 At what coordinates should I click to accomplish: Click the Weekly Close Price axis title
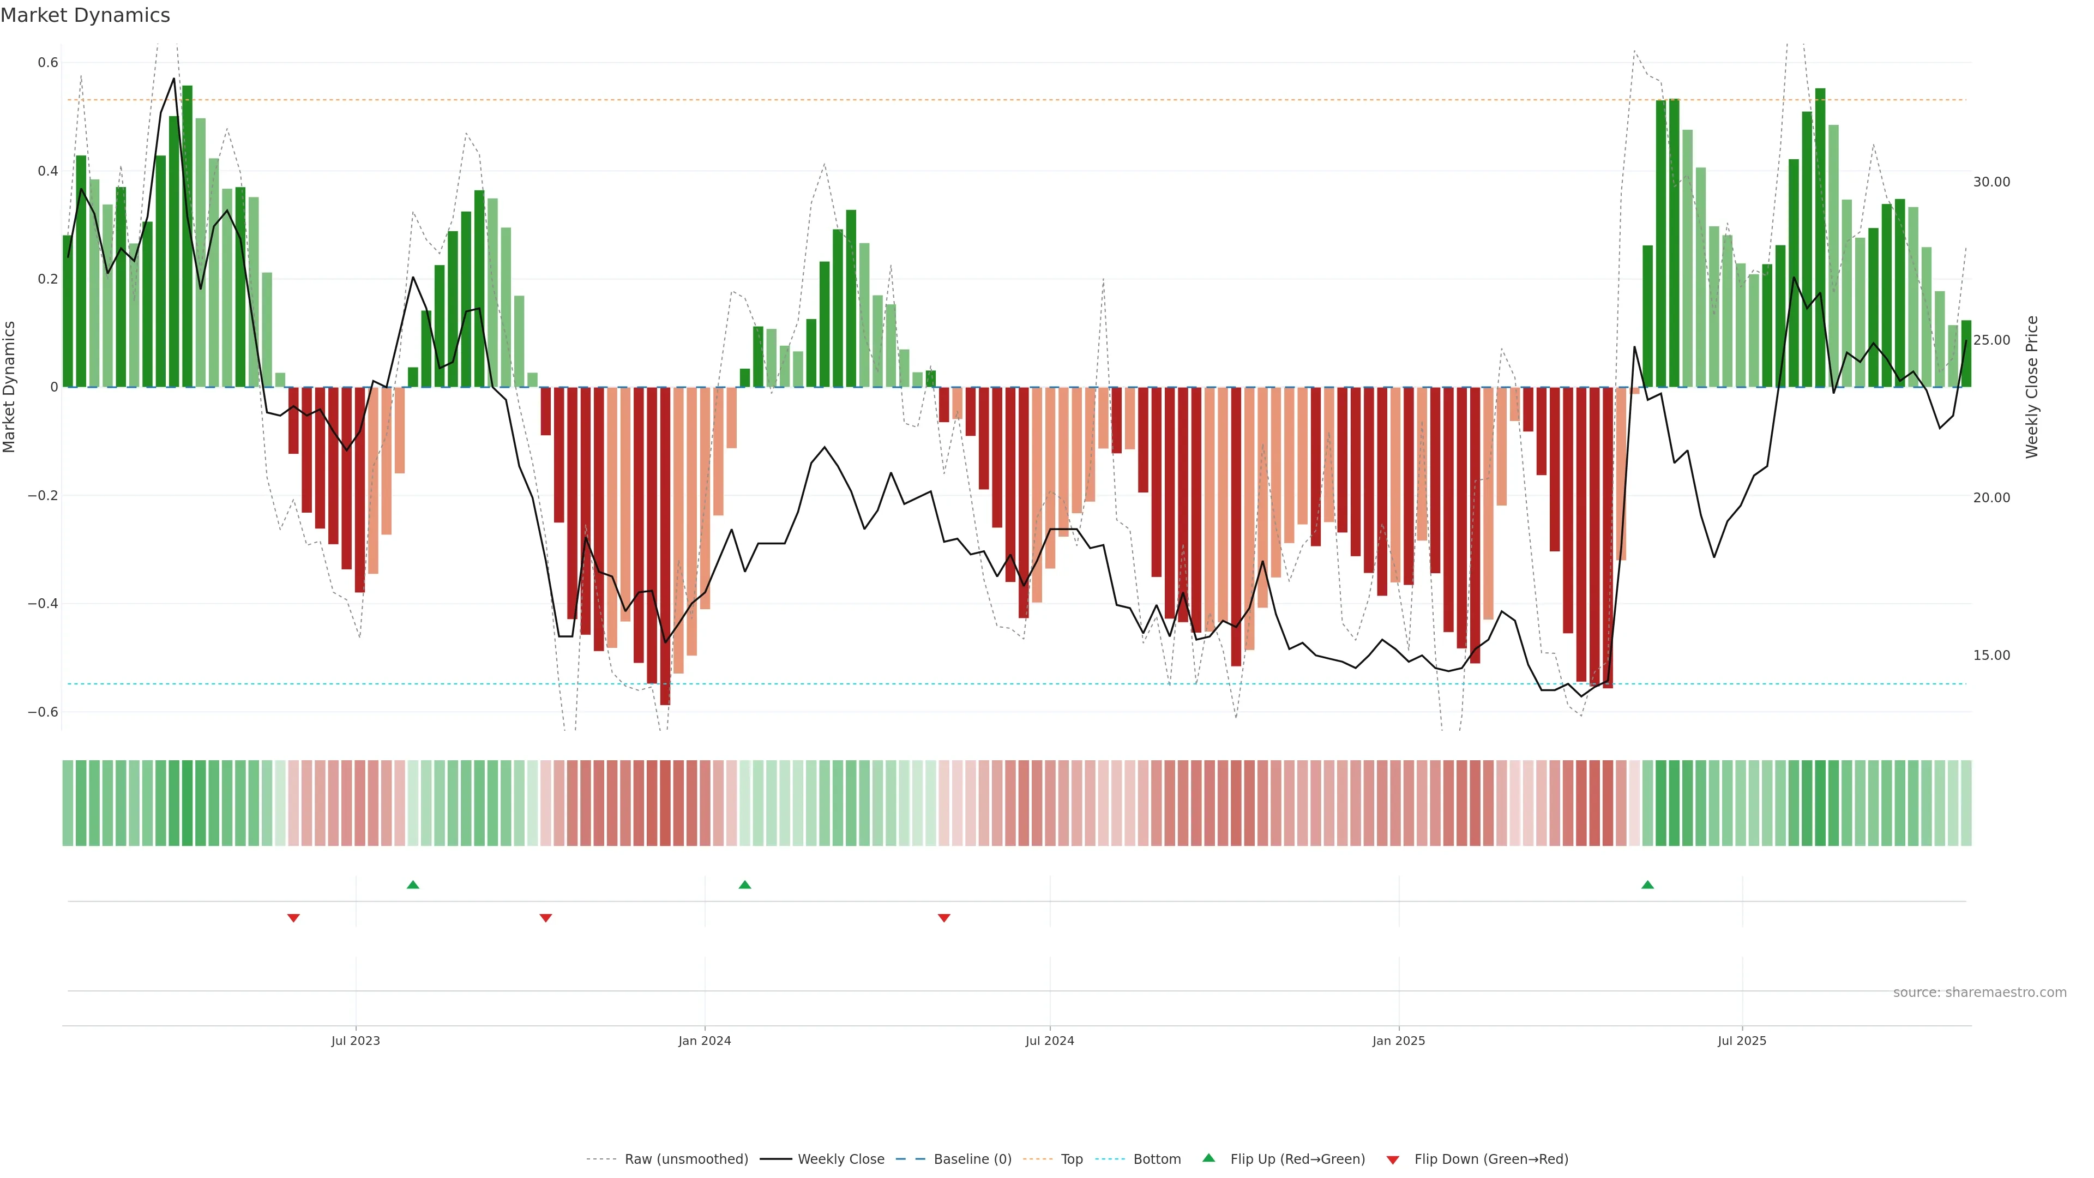pos(2031,387)
